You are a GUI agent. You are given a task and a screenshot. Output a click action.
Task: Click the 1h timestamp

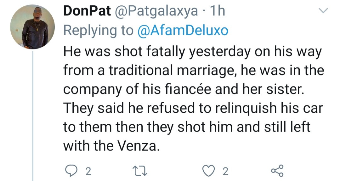(x=217, y=11)
